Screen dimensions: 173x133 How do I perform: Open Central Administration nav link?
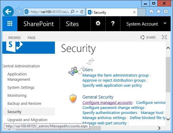pyautogui.click(x=21, y=66)
